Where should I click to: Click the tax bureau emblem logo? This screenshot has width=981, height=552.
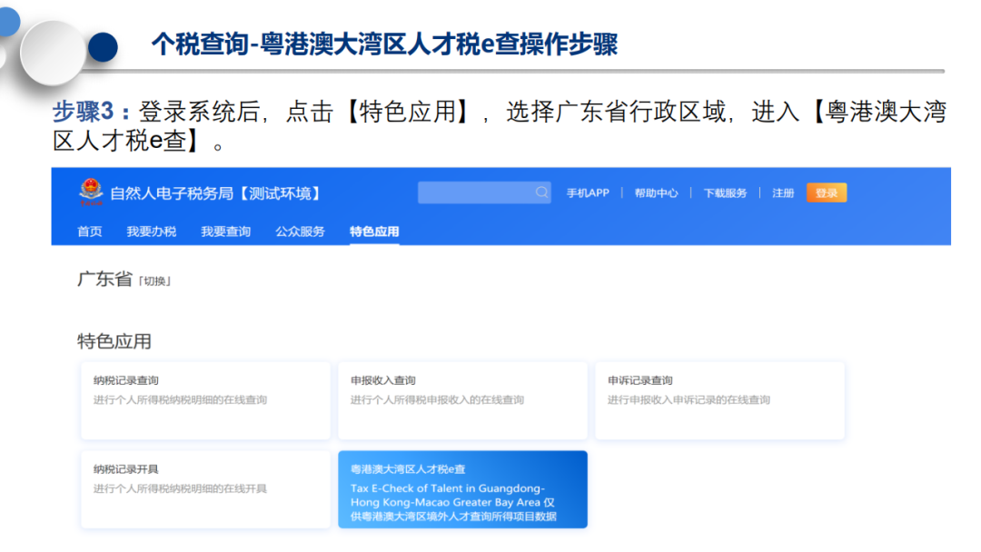[x=91, y=192]
